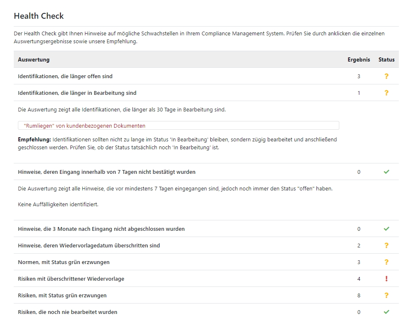Expand Hinweise, deren Wiedervorlagedatum überschritten sind

click(89, 246)
